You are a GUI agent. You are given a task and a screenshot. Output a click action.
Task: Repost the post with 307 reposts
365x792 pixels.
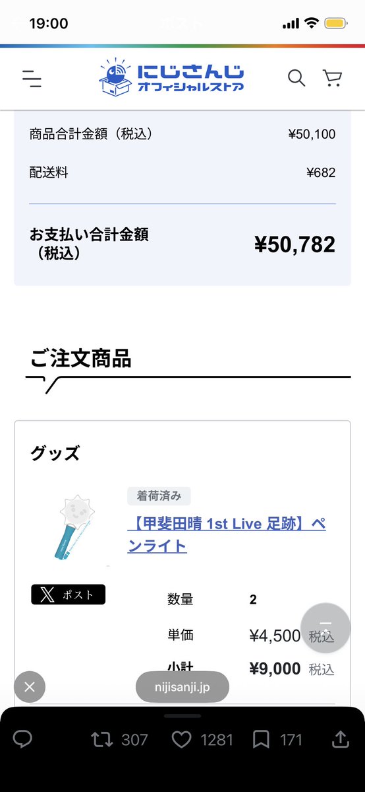(x=119, y=740)
